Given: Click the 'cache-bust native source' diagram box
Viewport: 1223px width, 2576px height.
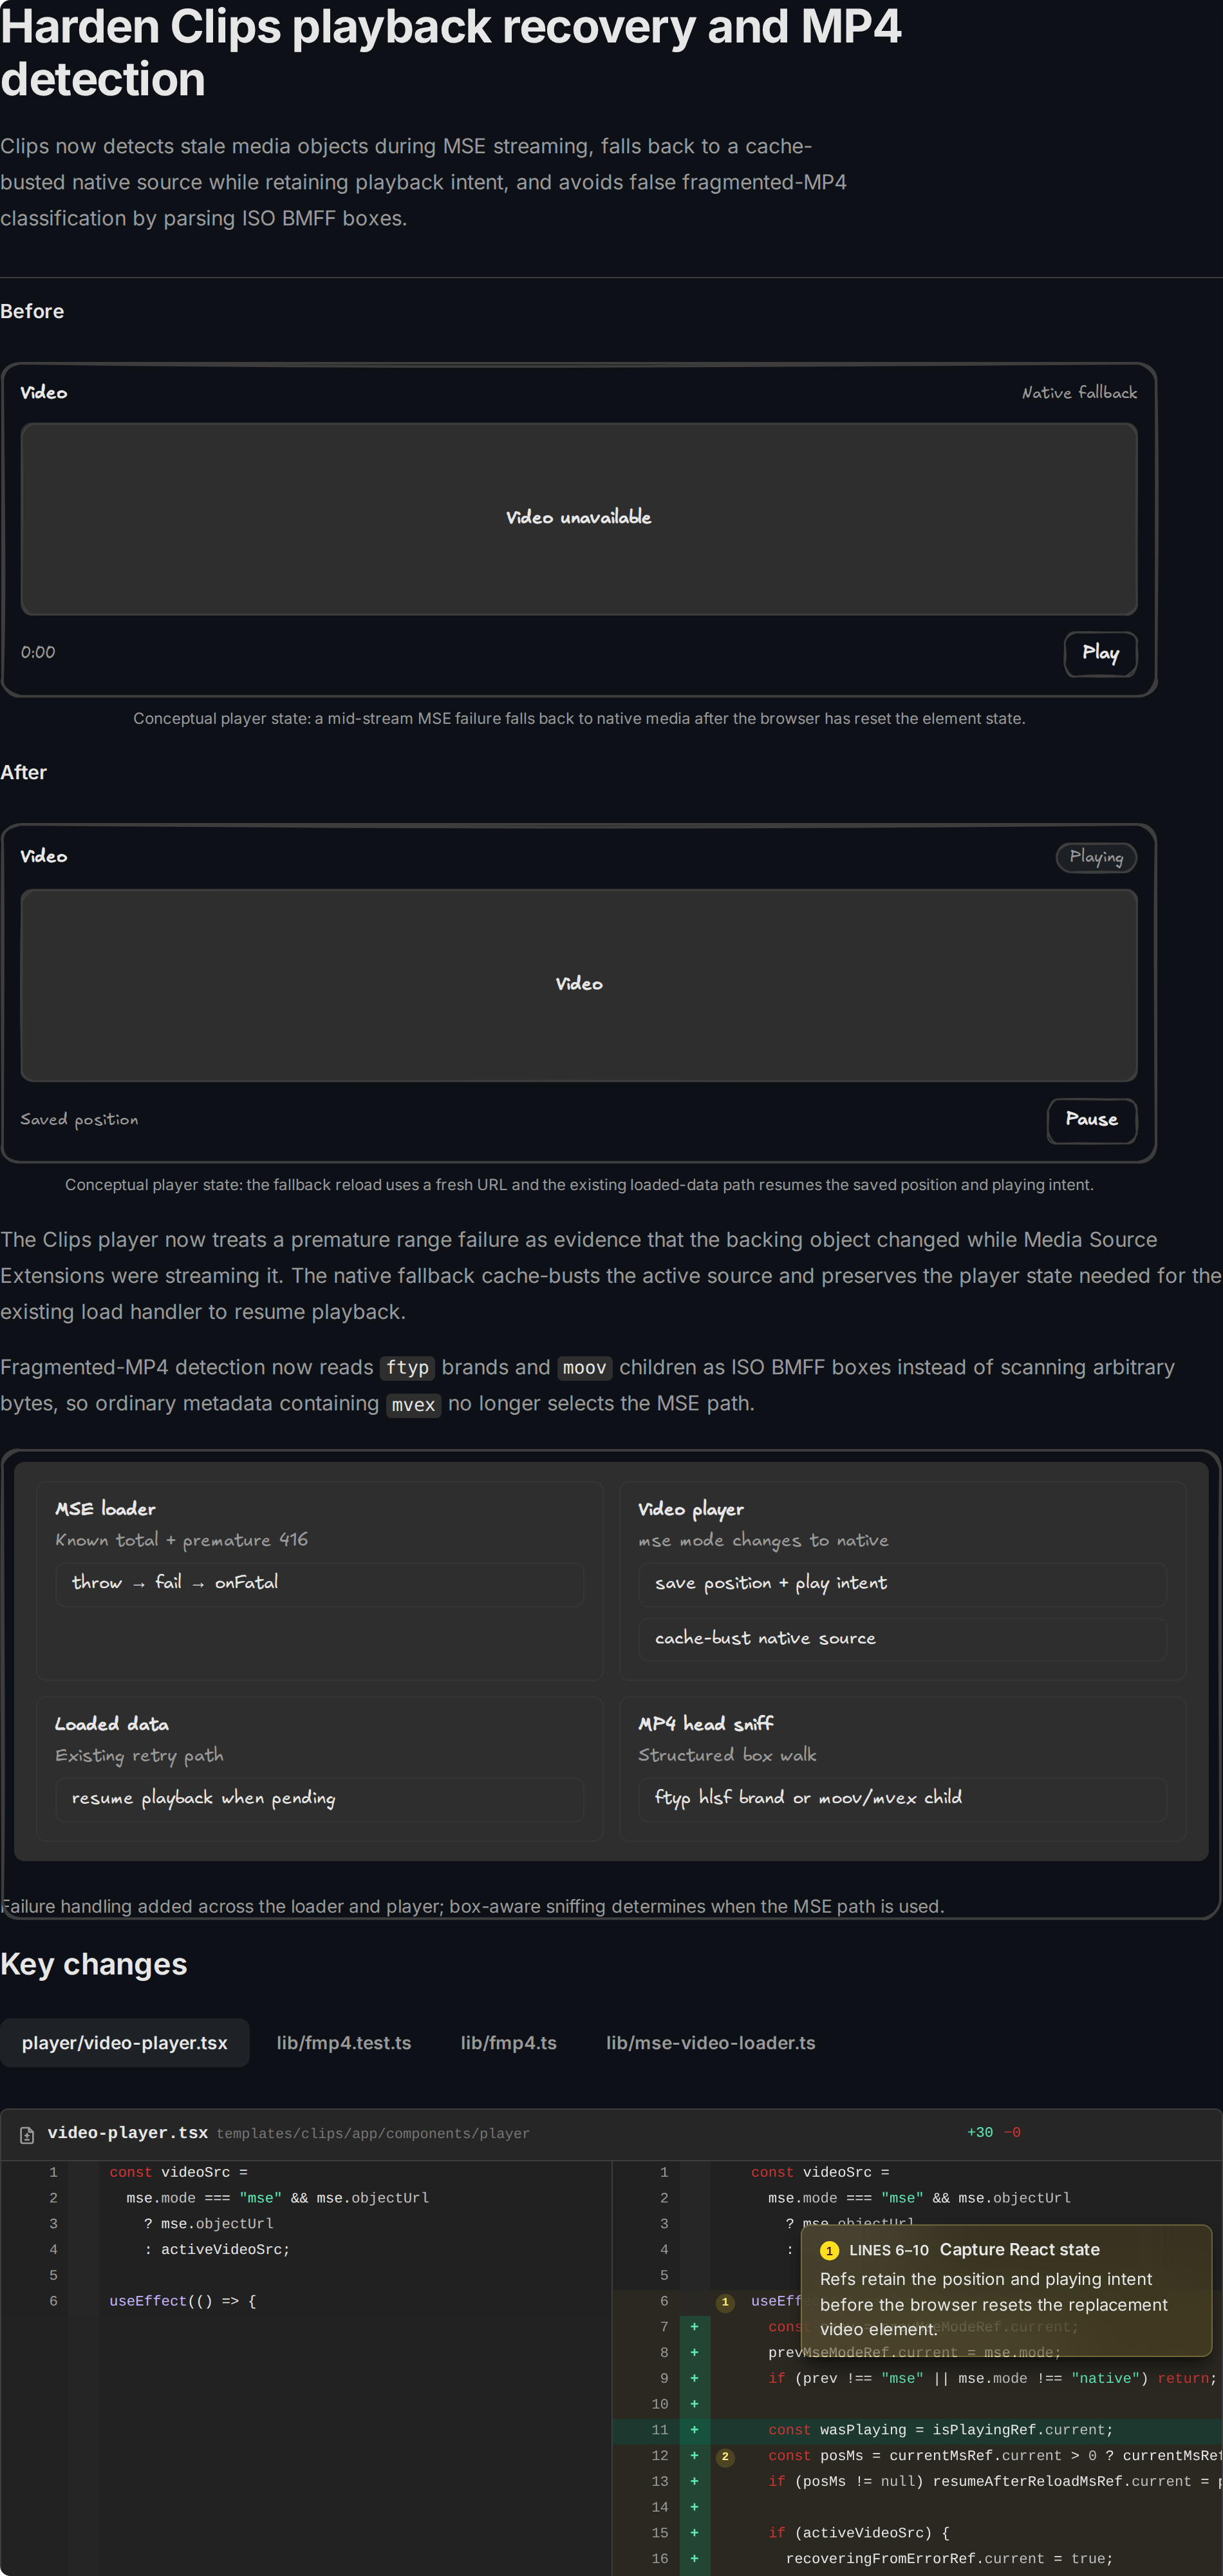Looking at the screenshot, I should click(x=902, y=1639).
